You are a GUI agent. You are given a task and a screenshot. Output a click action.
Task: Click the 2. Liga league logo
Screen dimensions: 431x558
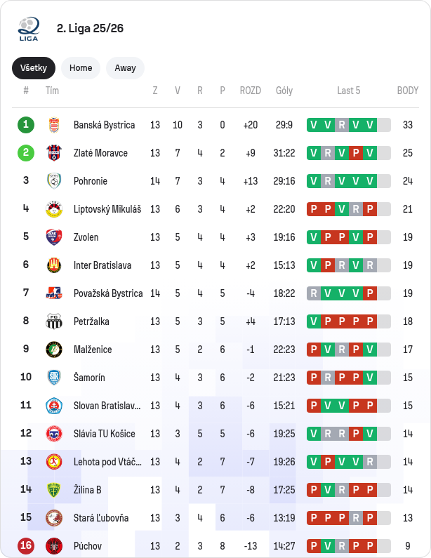click(x=29, y=28)
